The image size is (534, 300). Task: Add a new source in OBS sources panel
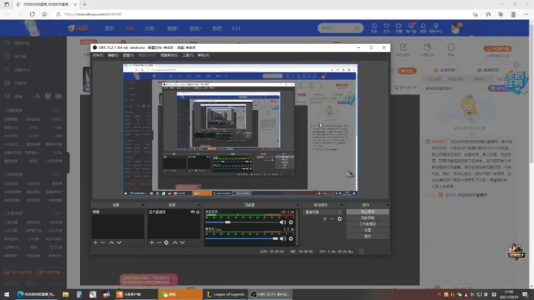pyautogui.click(x=152, y=243)
